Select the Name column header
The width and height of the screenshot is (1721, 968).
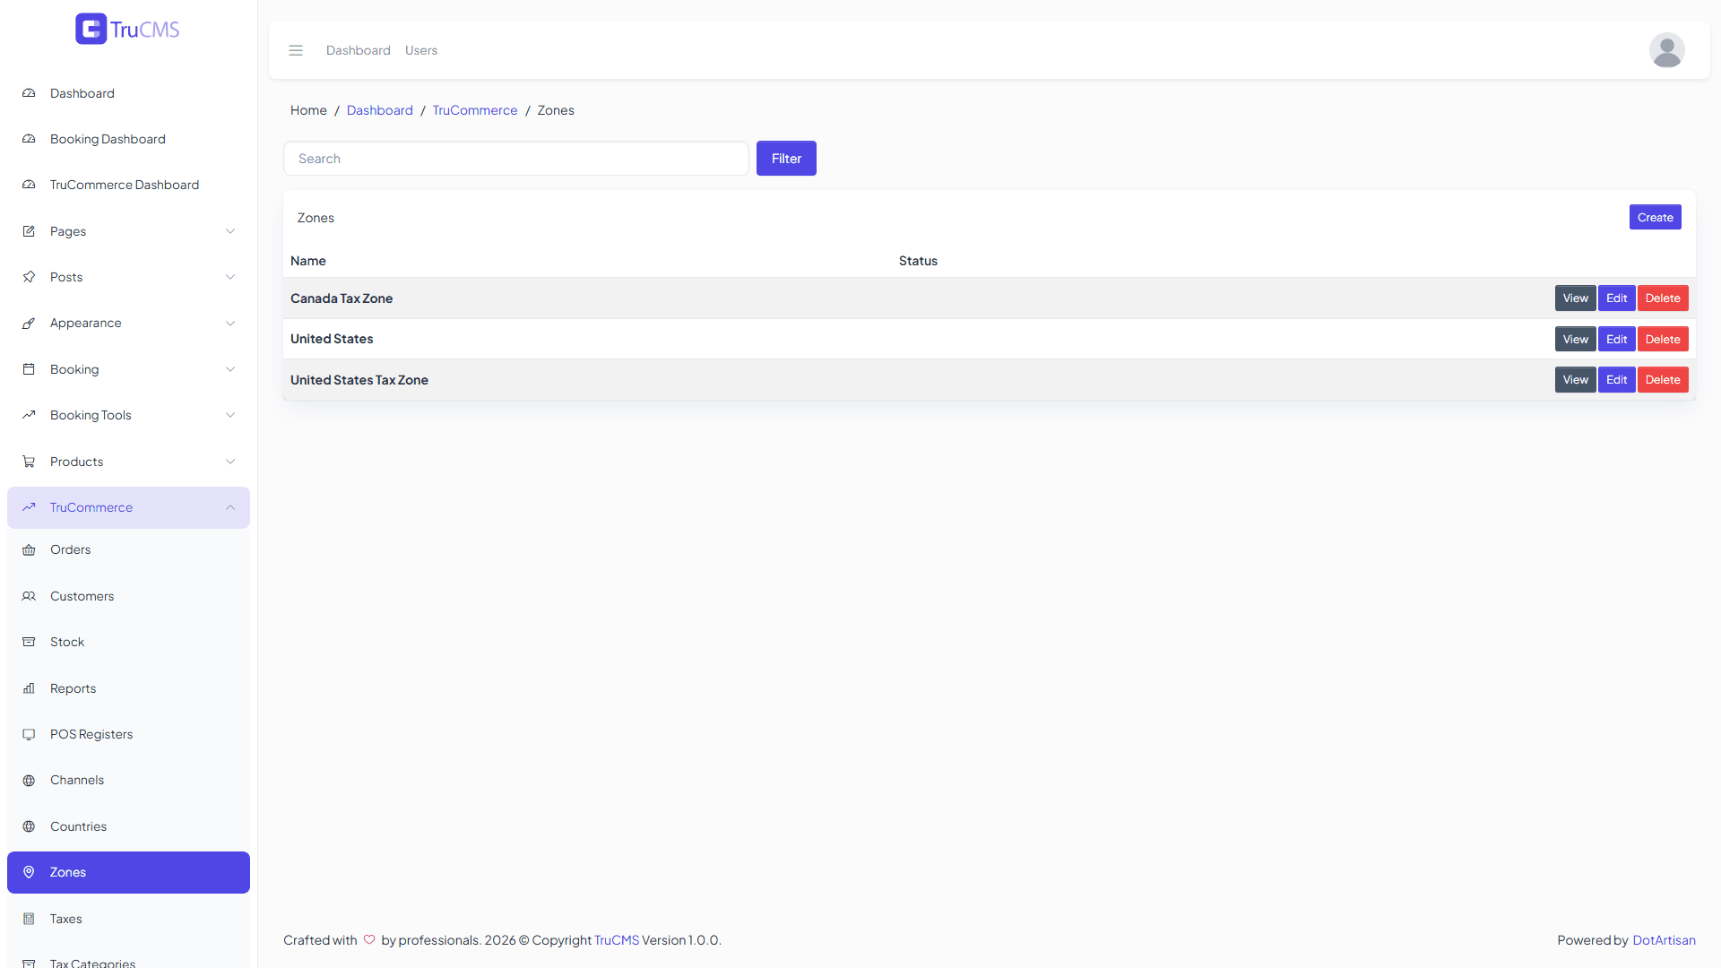point(308,261)
